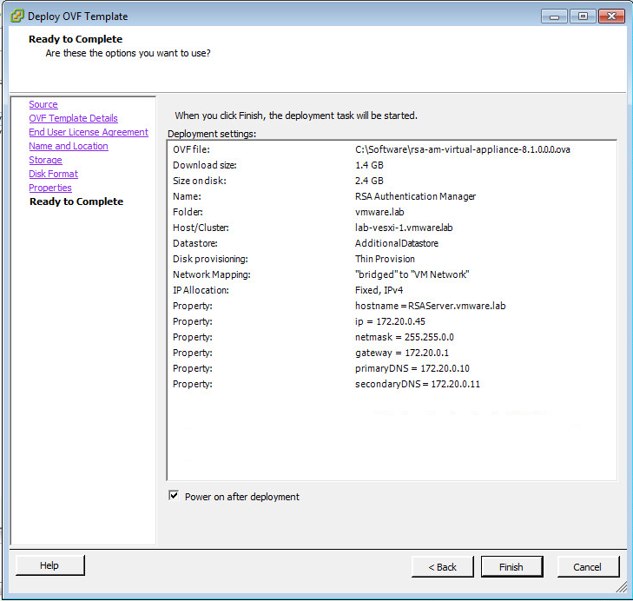Click the Back button
The height and width of the screenshot is (601, 633).
click(x=443, y=567)
